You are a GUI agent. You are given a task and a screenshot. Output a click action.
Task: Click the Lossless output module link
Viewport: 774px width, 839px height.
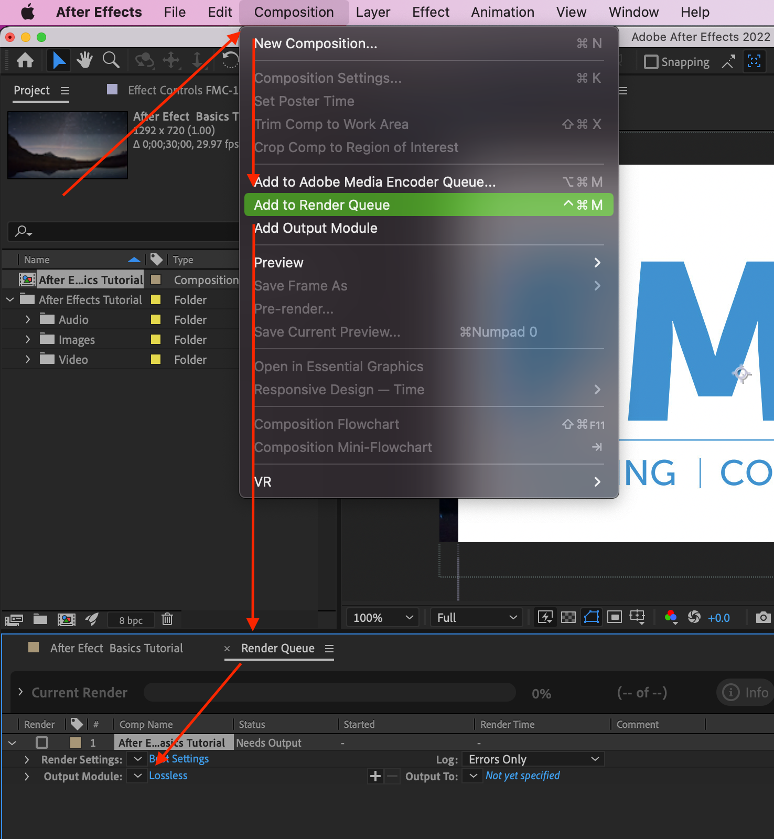click(168, 776)
